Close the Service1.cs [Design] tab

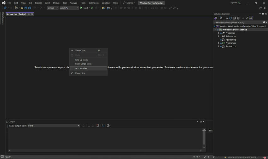coord(32,14)
